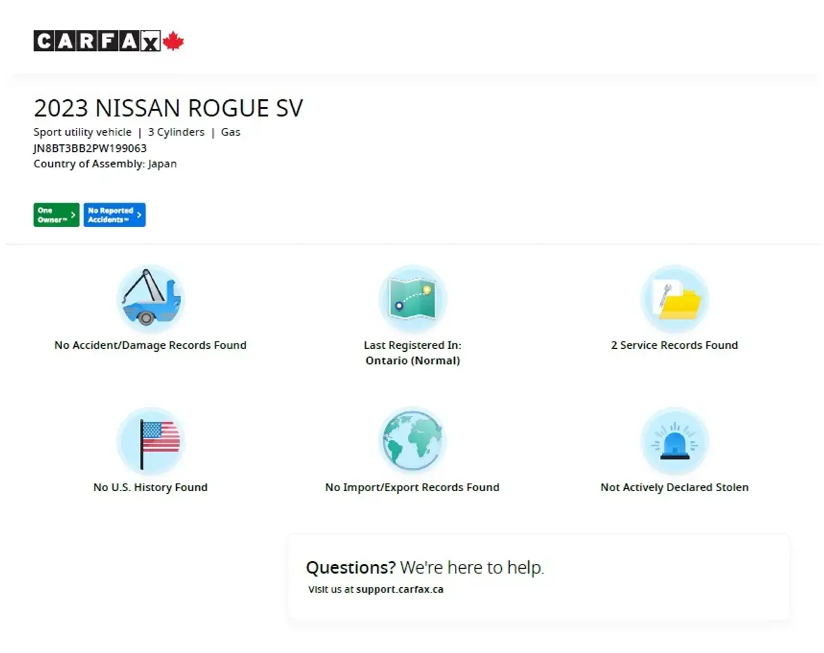The width and height of the screenshot is (824, 653).
Task: Click the blue siren stolen icon
Action: click(674, 441)
